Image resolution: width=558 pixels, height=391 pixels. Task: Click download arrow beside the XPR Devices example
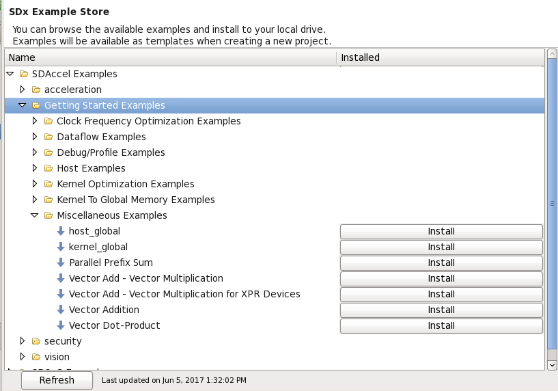pyautogui.click(x=61, y=294)
